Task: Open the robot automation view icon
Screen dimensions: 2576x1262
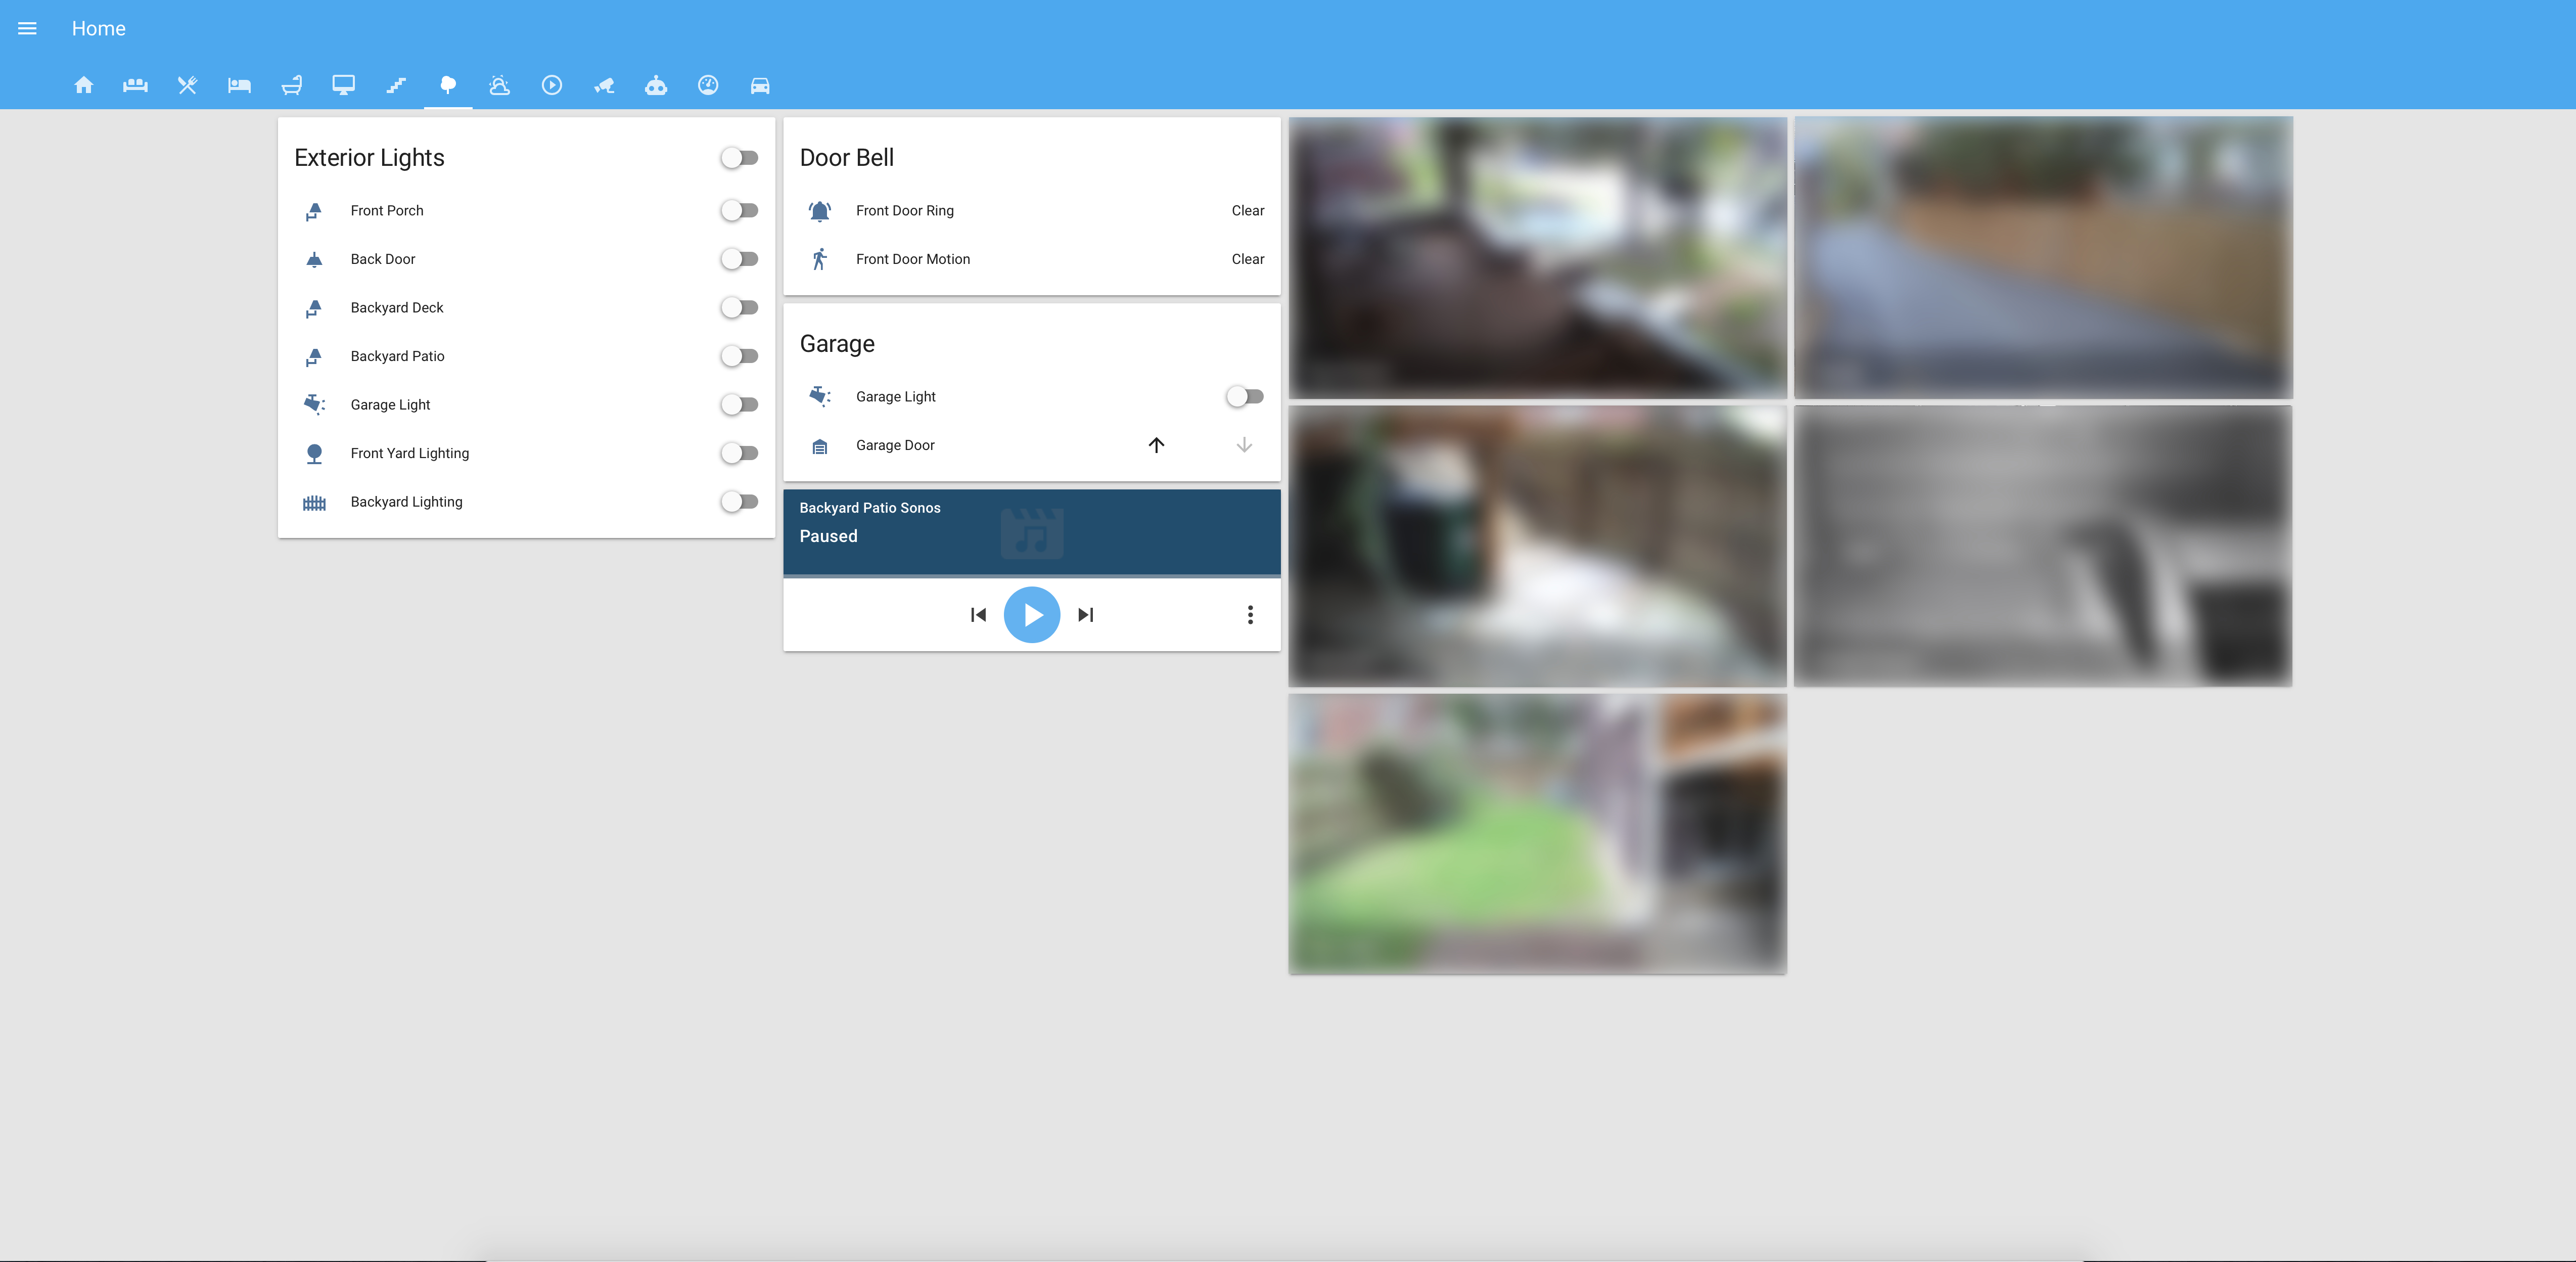Action: pos(656,85)
